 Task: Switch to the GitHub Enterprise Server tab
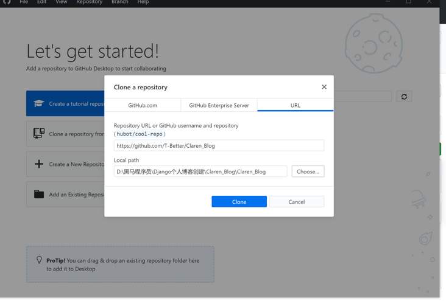(219, 105)
